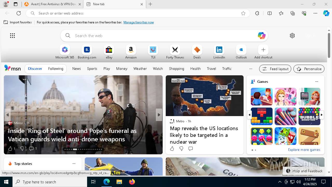The height and width of the screenshot is (187, 332).
Task: Click Import favorites button
Action: pyautogui.click(x=18, y=22)
